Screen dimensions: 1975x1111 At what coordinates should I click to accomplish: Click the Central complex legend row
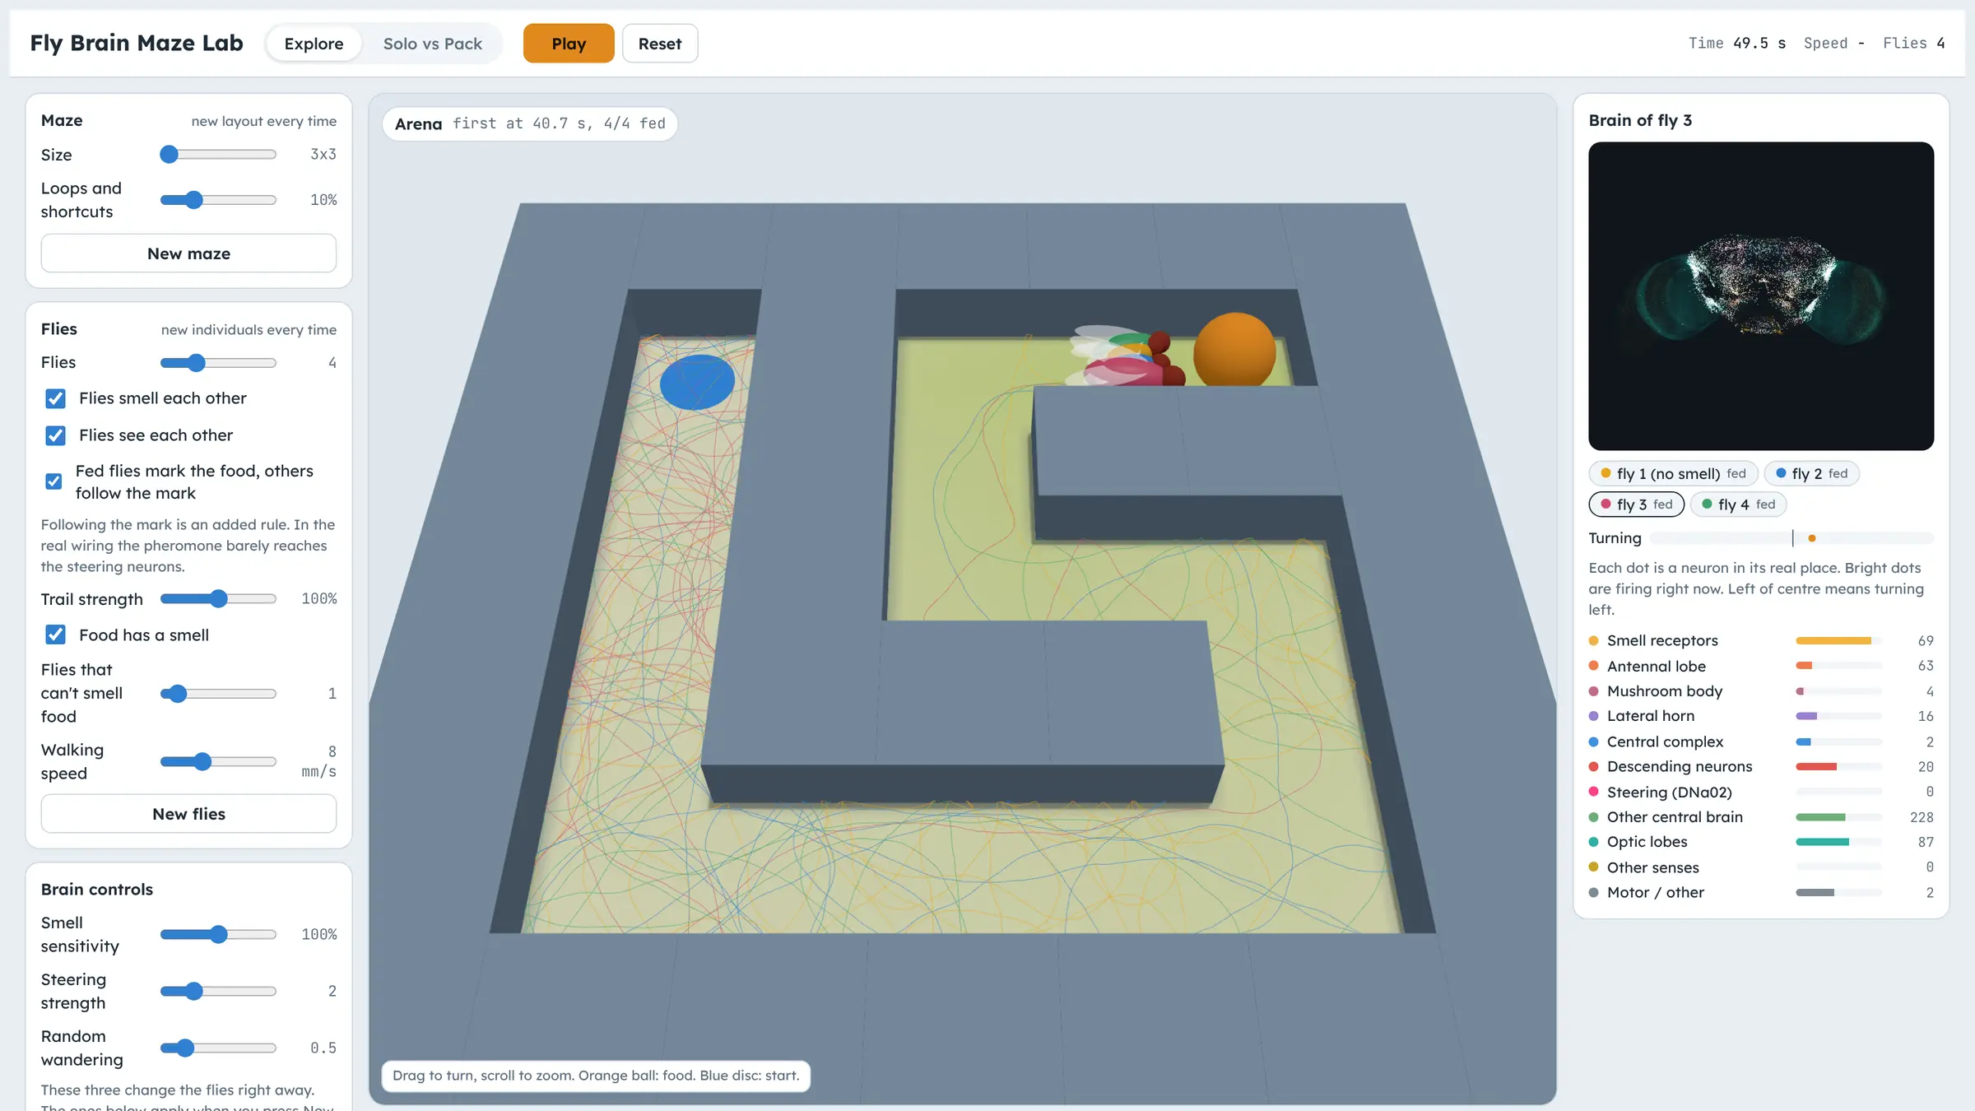click(1761, 741)
